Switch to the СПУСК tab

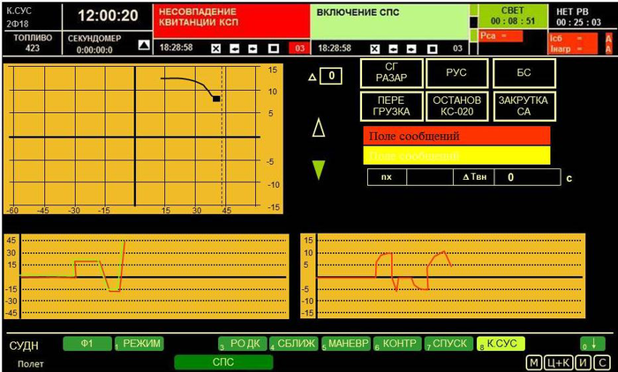450,343
